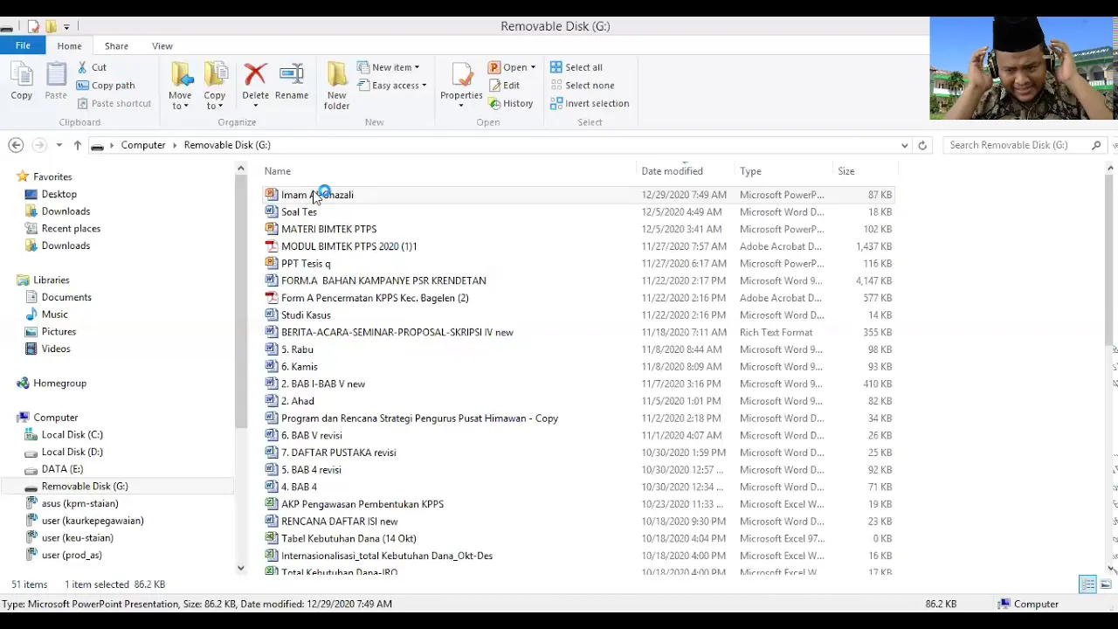Open the Properties icon in ribbon

point(461,75)
